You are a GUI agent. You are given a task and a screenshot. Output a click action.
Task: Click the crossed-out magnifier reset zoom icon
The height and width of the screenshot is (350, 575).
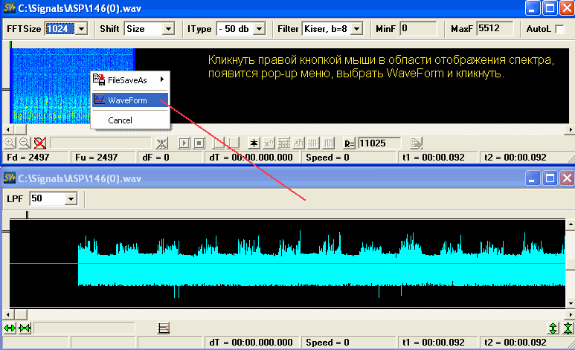[39, 143]
